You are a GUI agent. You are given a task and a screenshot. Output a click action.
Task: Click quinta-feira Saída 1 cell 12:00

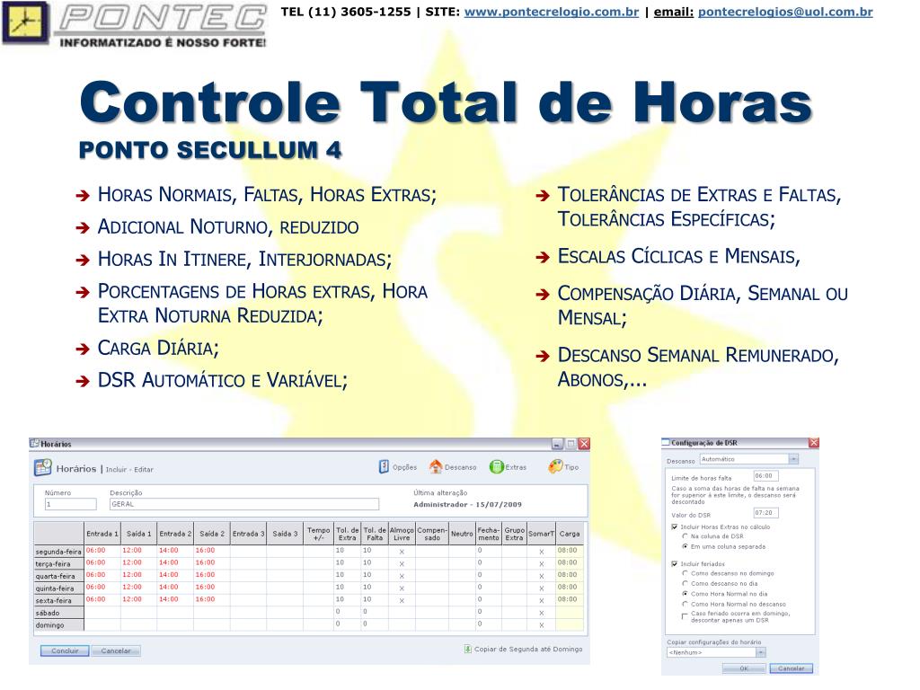tap(138, 588)
